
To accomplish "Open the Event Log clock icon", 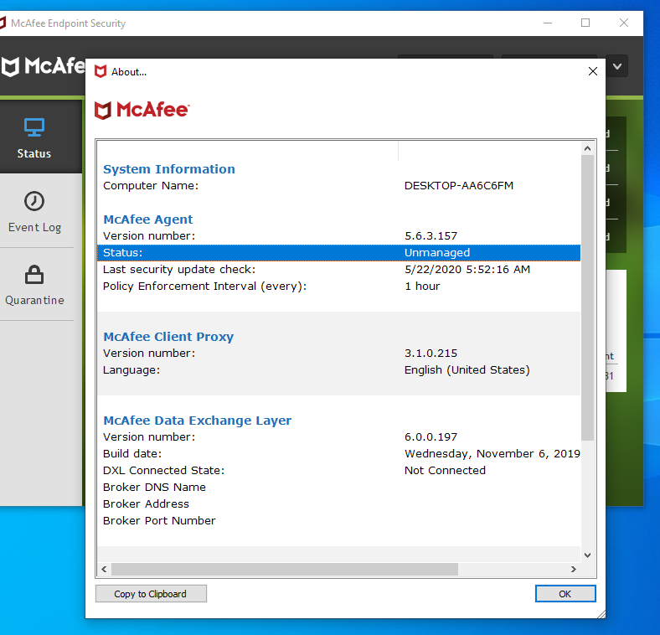I will (34, 201).
